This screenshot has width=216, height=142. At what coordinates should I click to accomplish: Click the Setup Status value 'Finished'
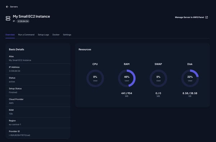click(x=13, y=92)
